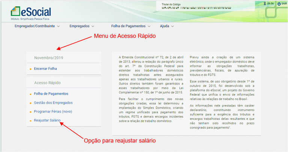Expand the chevron beside Folha de Pagamentos
288x152 pixels.
pyautogui.click(x=149, y=27)
